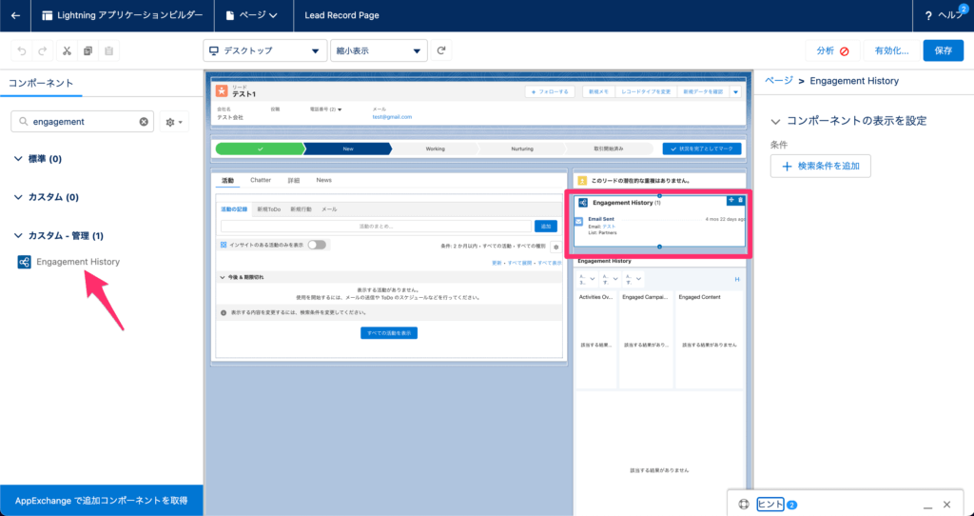Open the component search settings gear
Image resolution: width=974 pixels, height=516 pixels.
point(174,122)
